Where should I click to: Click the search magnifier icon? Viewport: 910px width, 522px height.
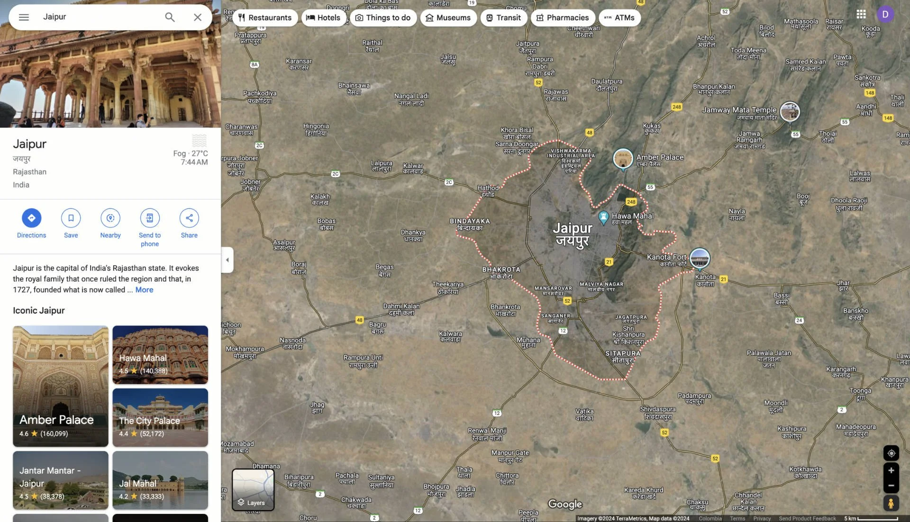pyautogui.click(x=170, y=17)
